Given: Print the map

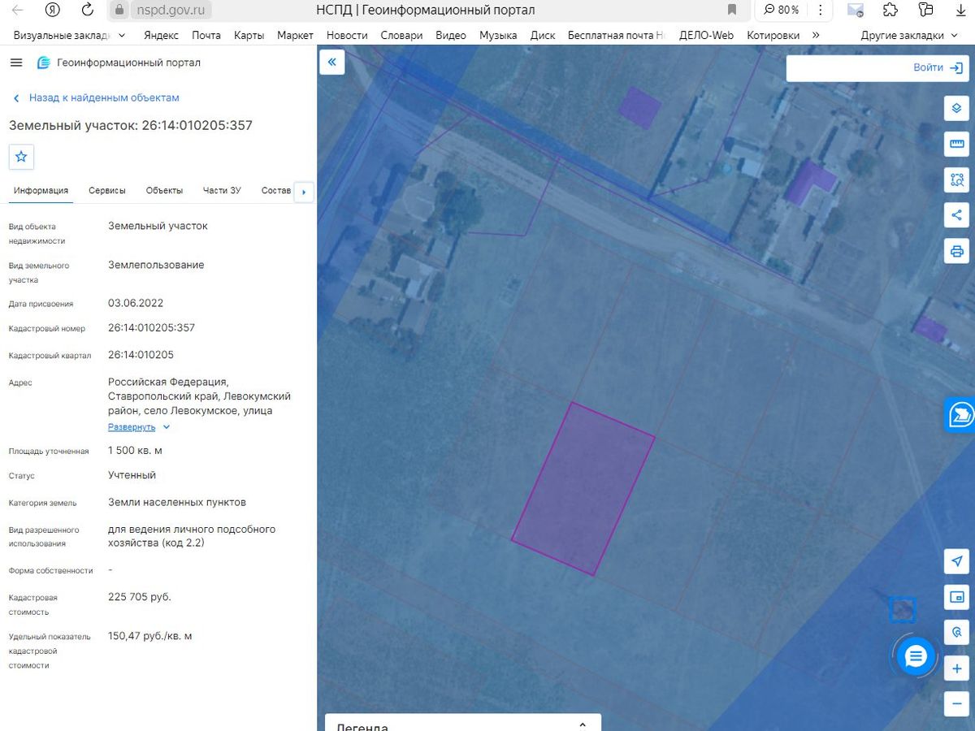Looking at the screenshot, I should 956,250.
